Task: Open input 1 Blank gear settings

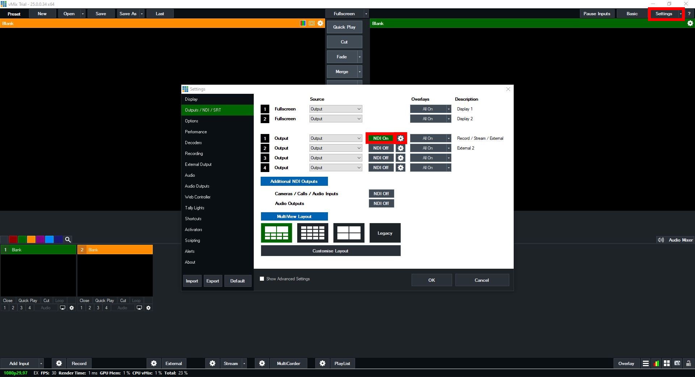Action: [72, 308]
